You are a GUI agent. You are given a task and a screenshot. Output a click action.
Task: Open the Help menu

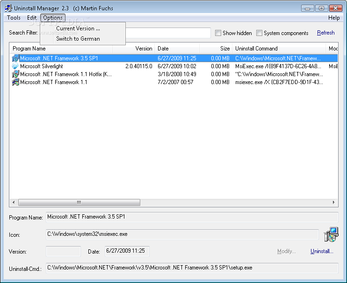[334, 18]
